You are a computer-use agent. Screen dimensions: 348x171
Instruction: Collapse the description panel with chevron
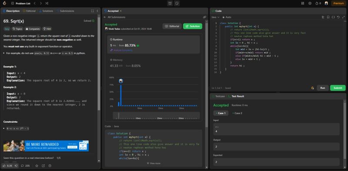[97, 11]
